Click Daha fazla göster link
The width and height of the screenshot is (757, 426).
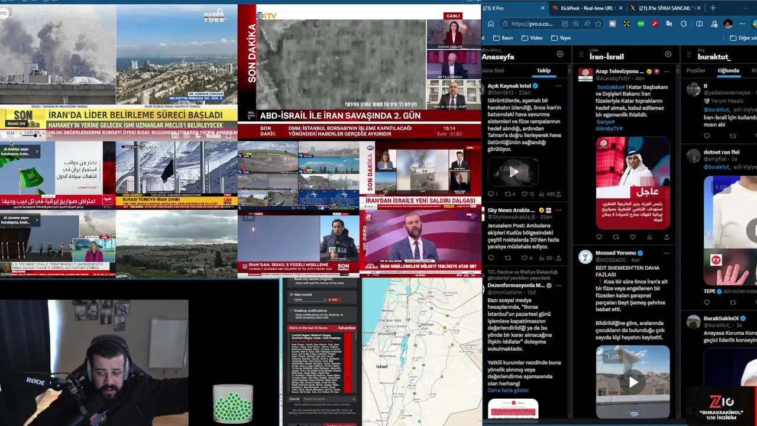(x=508, y=390)
